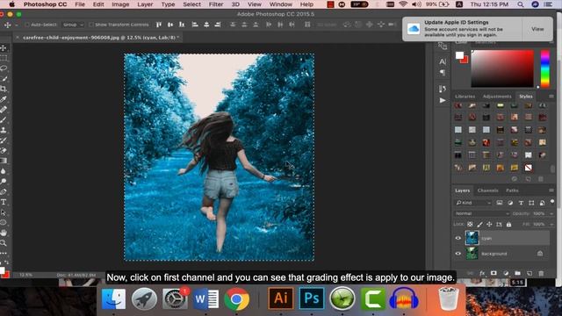Open the Filter menu
This screenshot has height=316, width=562.
[x=216, y=4]
